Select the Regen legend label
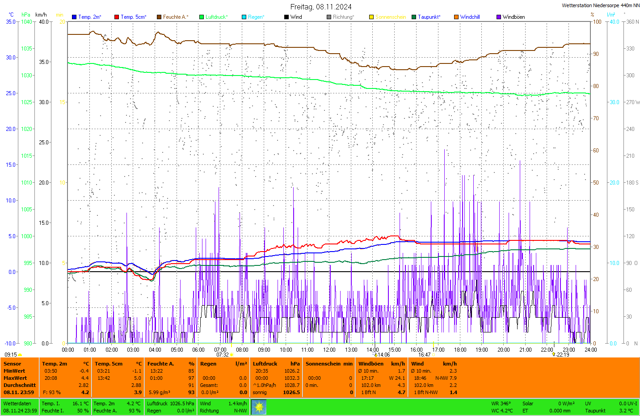Image resolution: width=640 pixels, height=416 pixels. pos(256,17)
